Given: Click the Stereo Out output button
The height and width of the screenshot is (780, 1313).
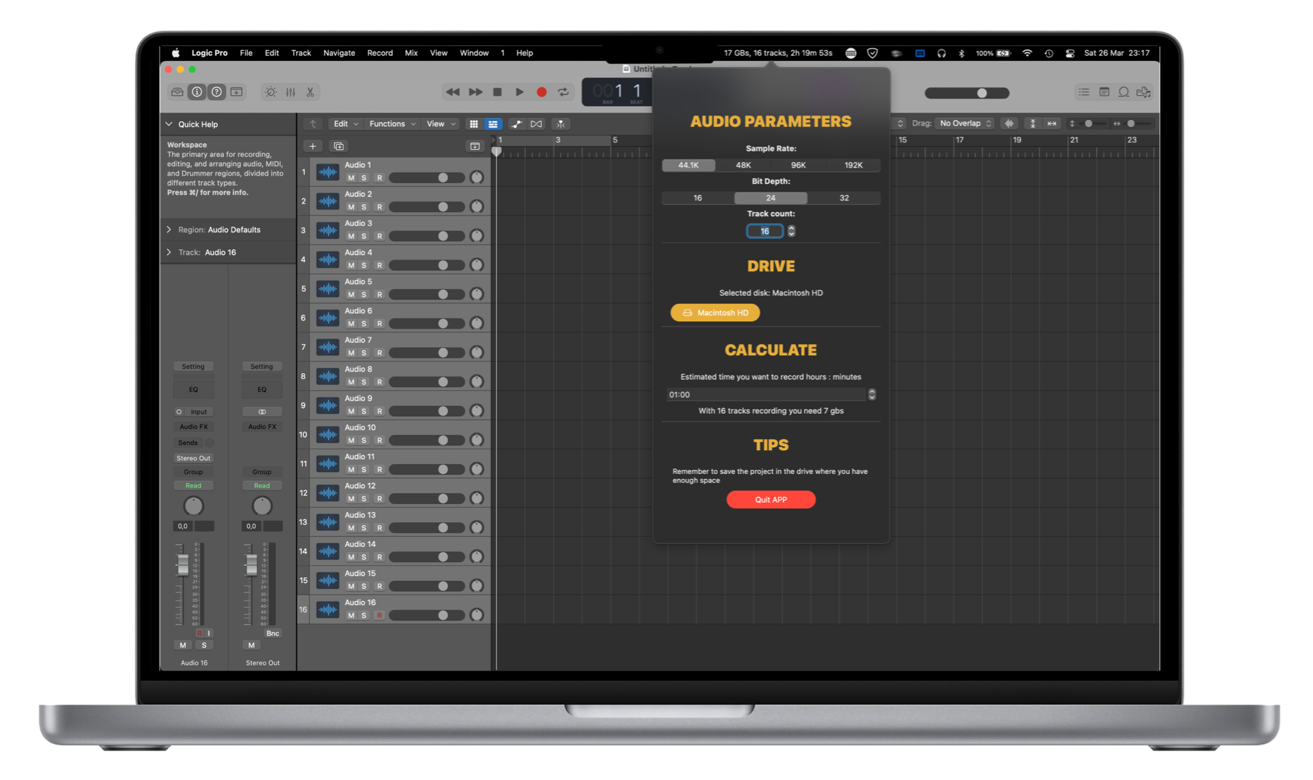Looking at the screenshot, I should [194, 459].
